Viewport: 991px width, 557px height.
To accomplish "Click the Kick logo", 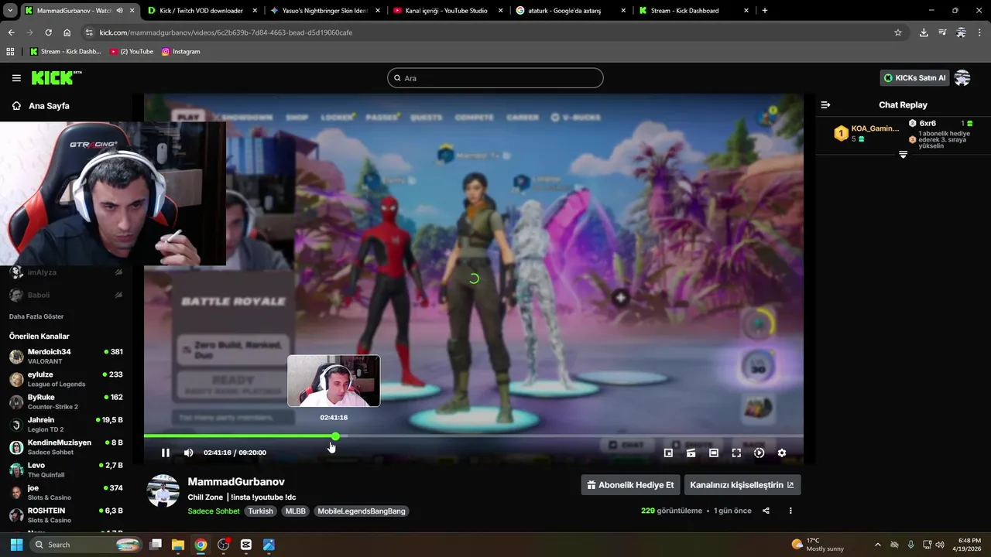I will 56,77.
